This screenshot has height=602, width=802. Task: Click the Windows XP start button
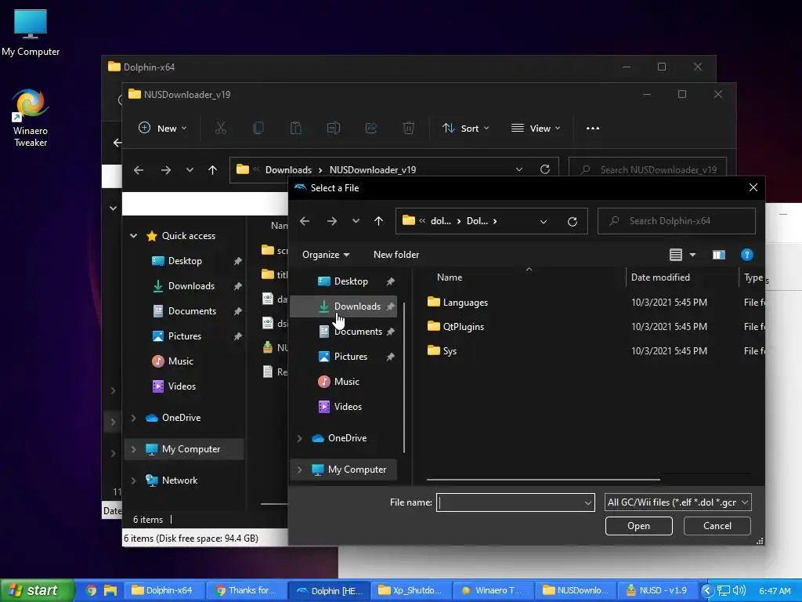(x=36, y=590)
